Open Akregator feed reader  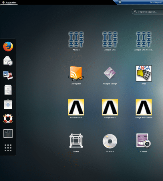click(x=76, y=75)
